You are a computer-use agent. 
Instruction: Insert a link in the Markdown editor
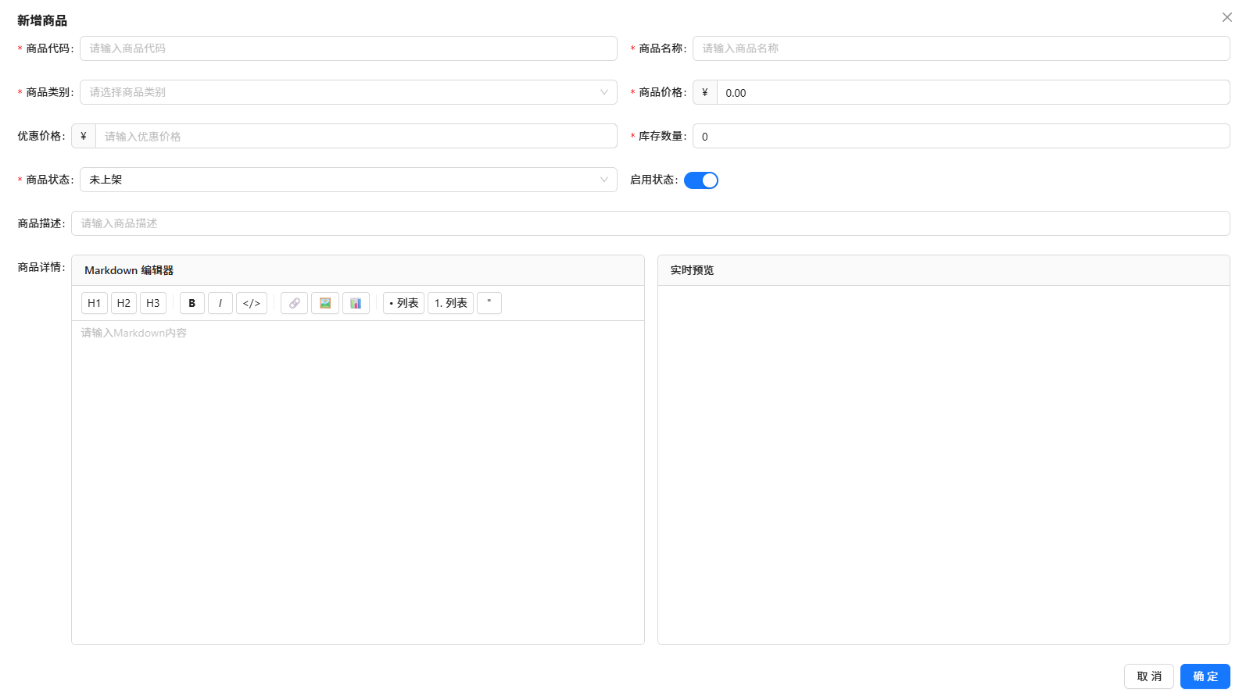tap(294, 303)
